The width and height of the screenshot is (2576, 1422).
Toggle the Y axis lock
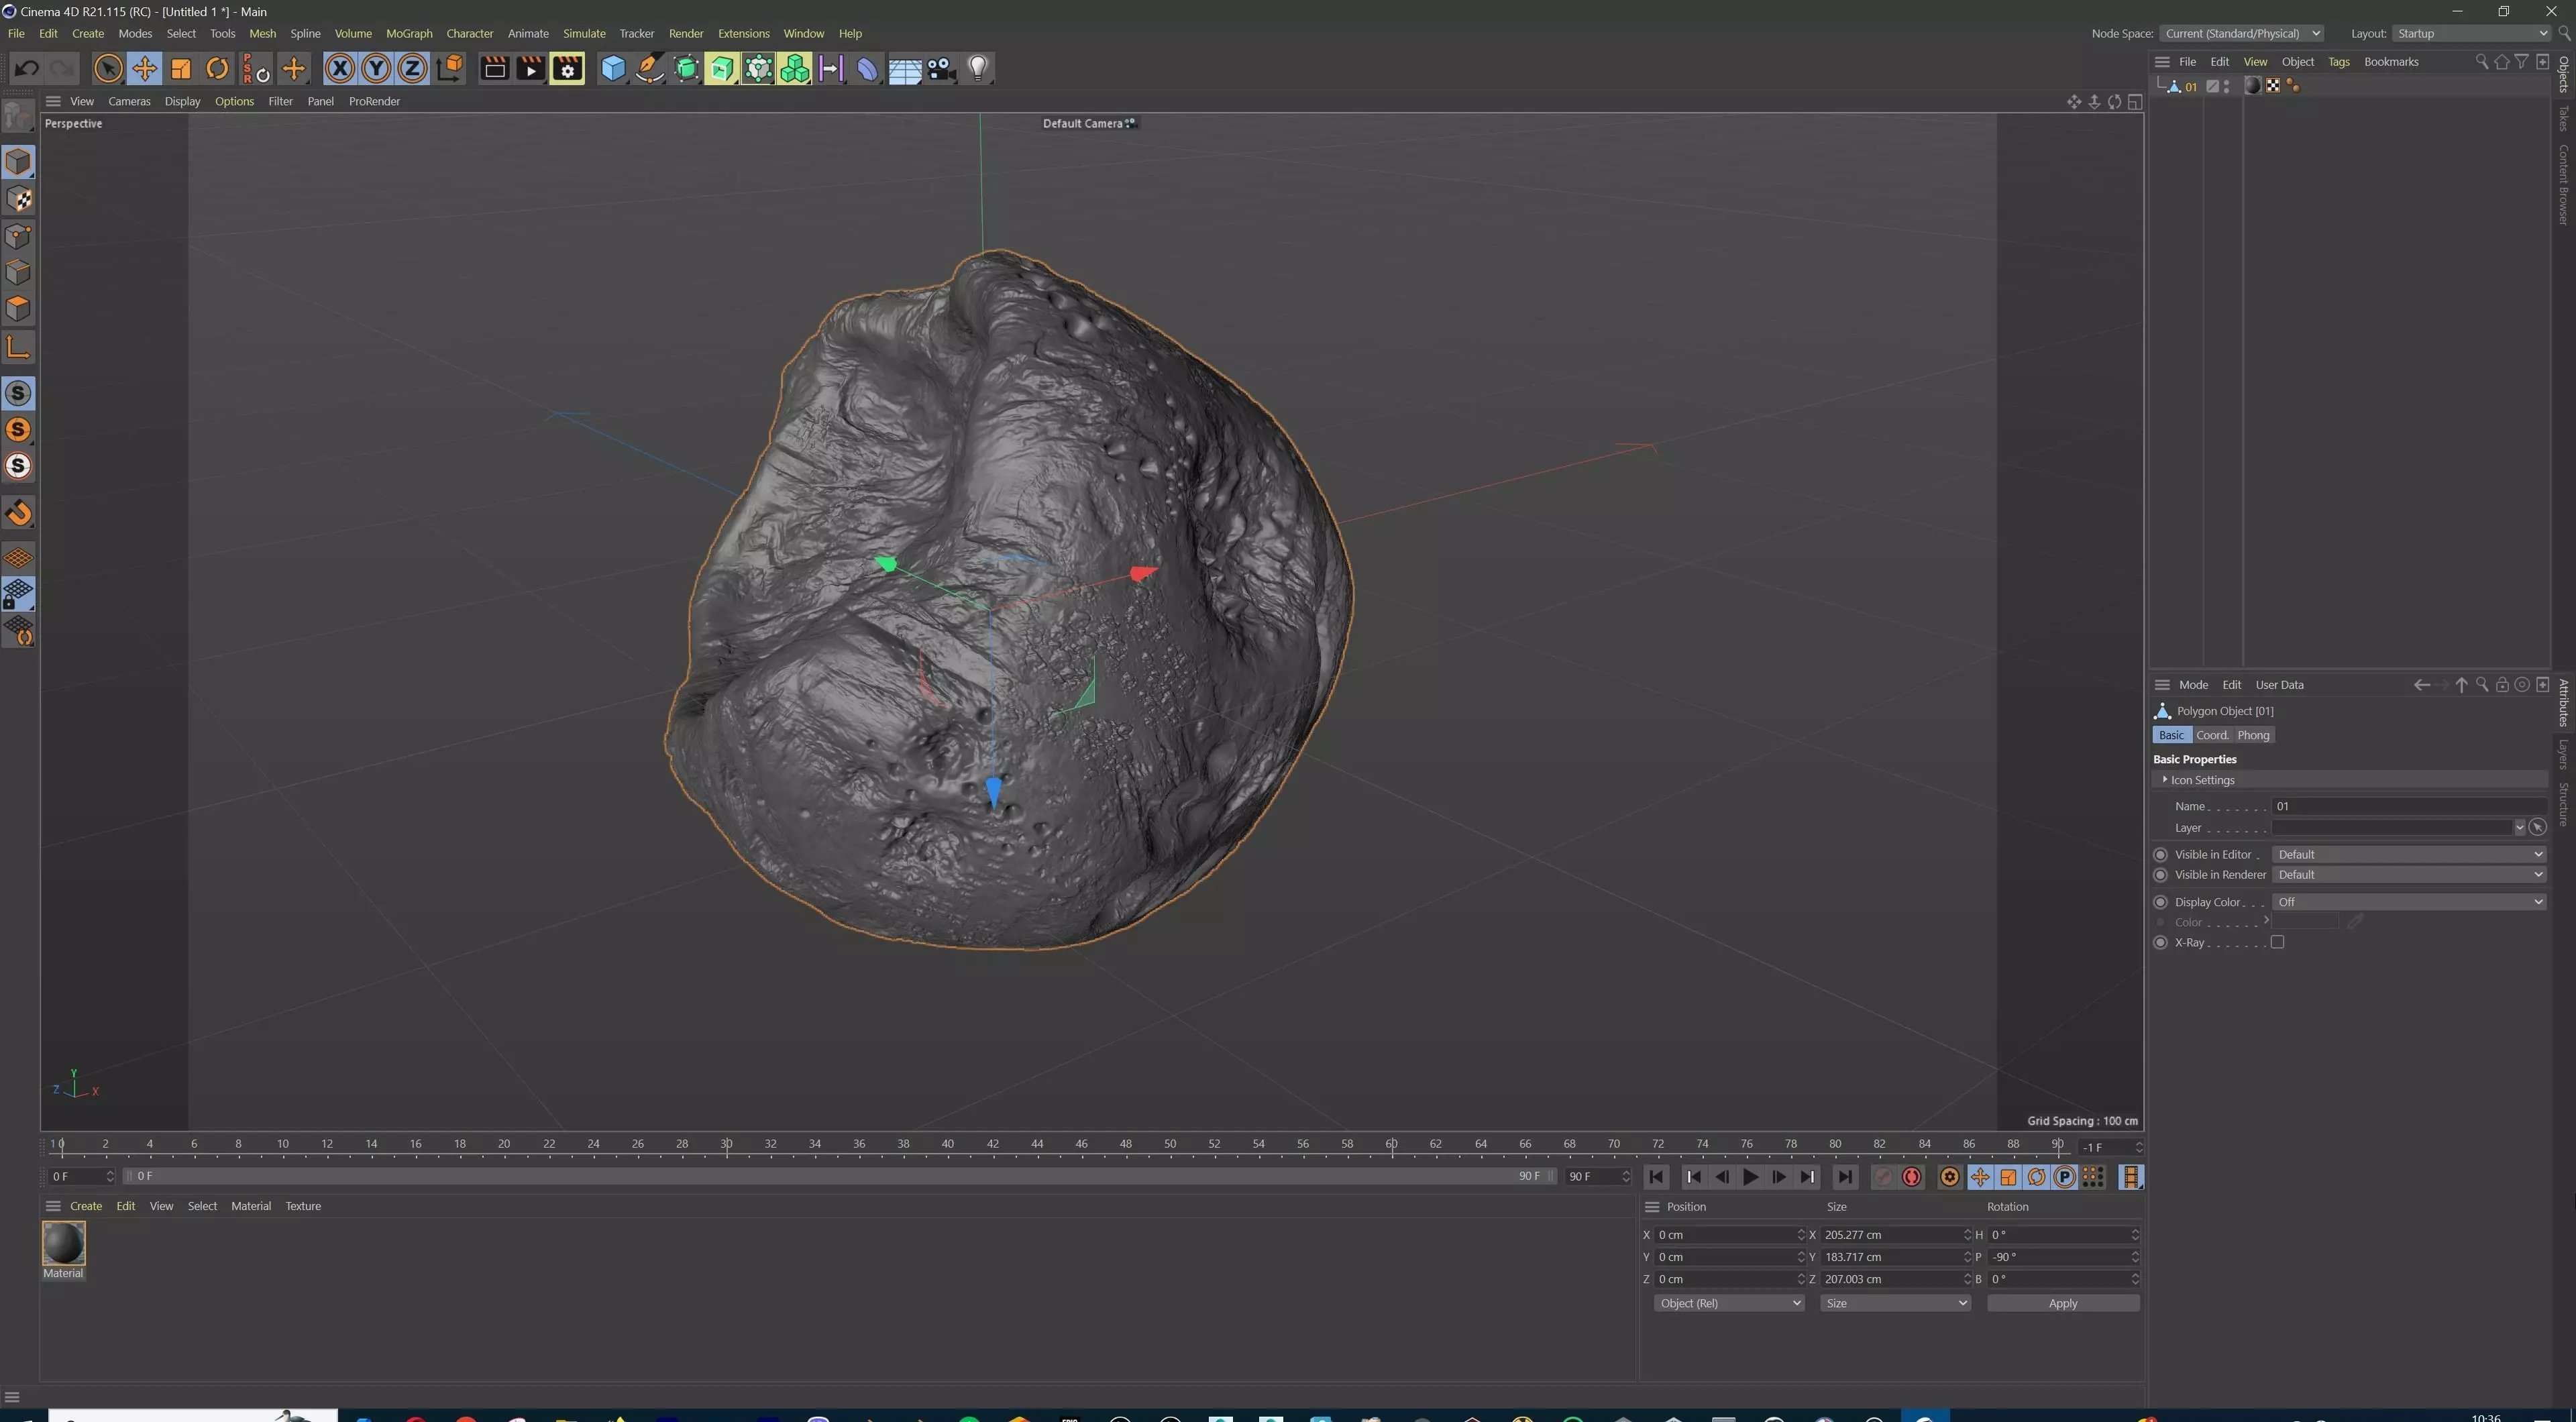coord(376,69)
